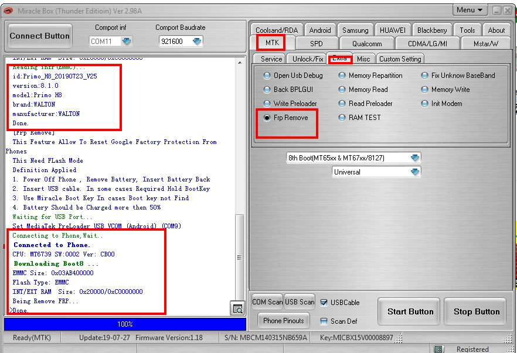Open the Unlock/Fix sub-tab
Screen dimensions: 517x353
308,59
